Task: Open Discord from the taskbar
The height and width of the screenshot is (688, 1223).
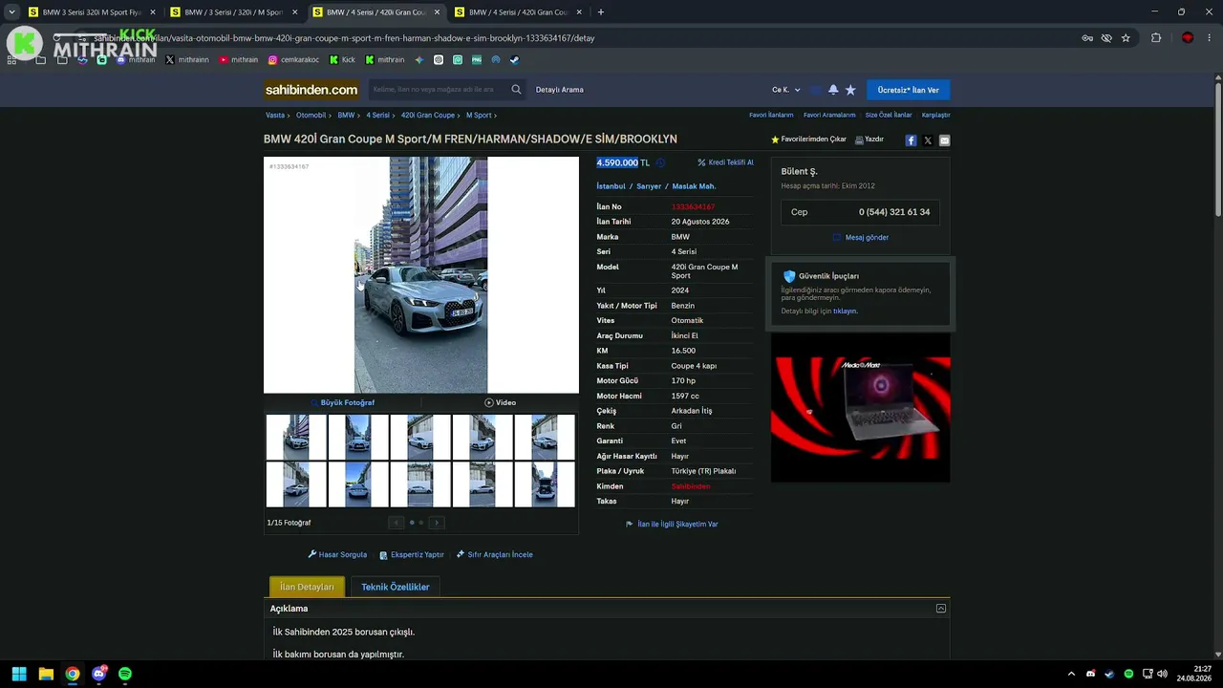Action: [99, 674]
